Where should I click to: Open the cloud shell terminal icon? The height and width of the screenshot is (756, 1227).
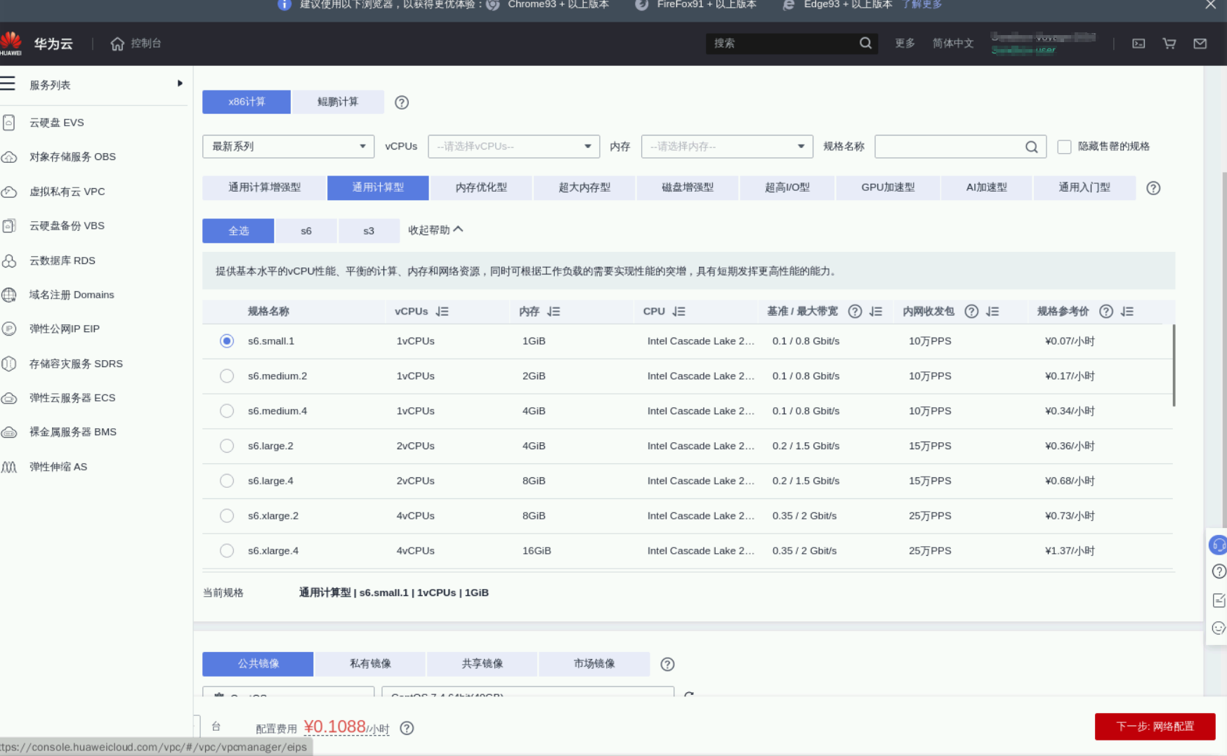point(1139,44)
